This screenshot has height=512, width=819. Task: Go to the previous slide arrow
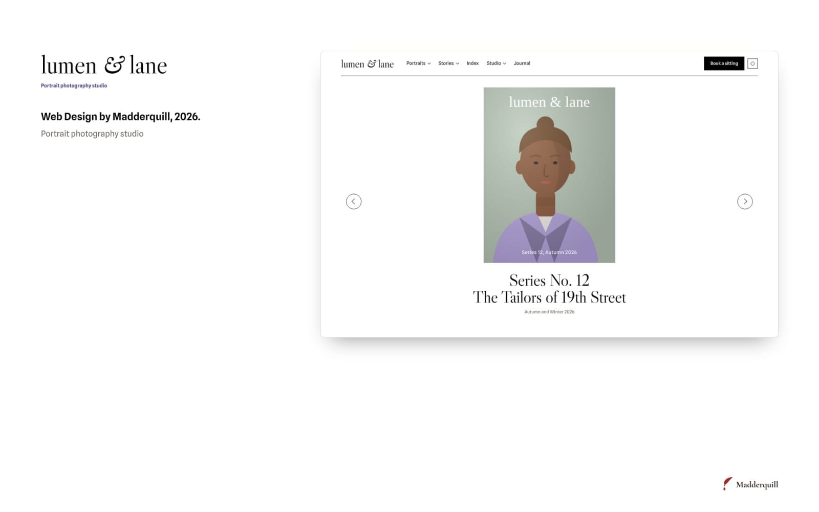click(354, 201)
